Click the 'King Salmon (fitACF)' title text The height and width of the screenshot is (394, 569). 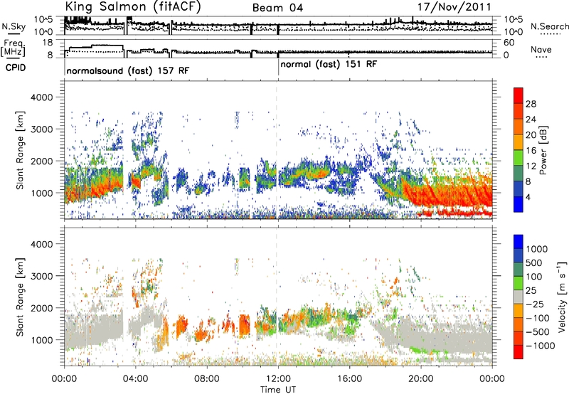tap(132, 7)
